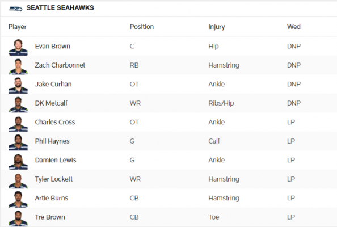
Task: Open the Zach Charbonnet player link
Action: coord(60,65)
